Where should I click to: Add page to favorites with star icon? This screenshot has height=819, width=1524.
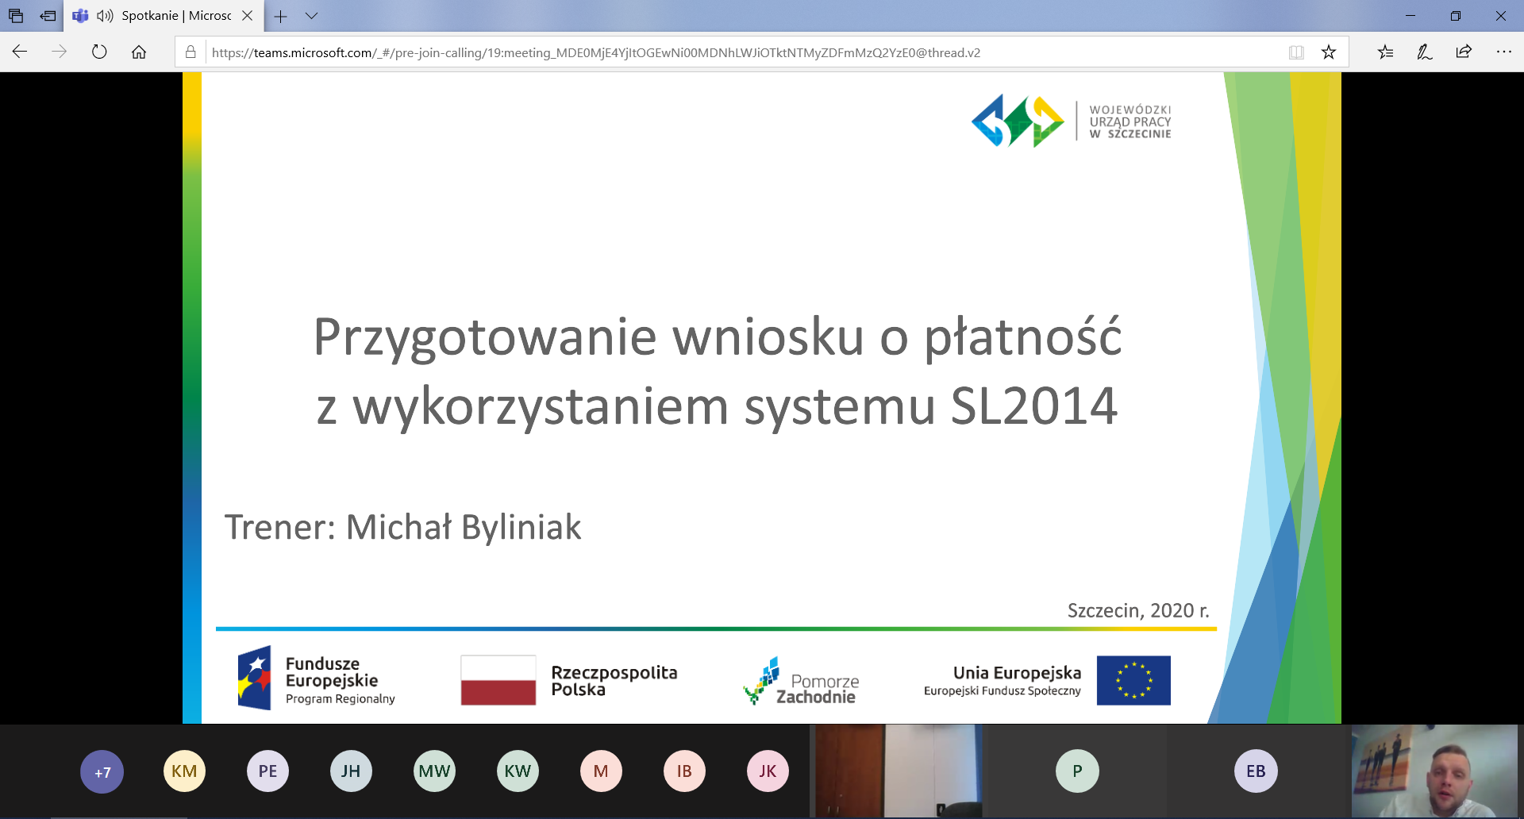coord(1329,52)
